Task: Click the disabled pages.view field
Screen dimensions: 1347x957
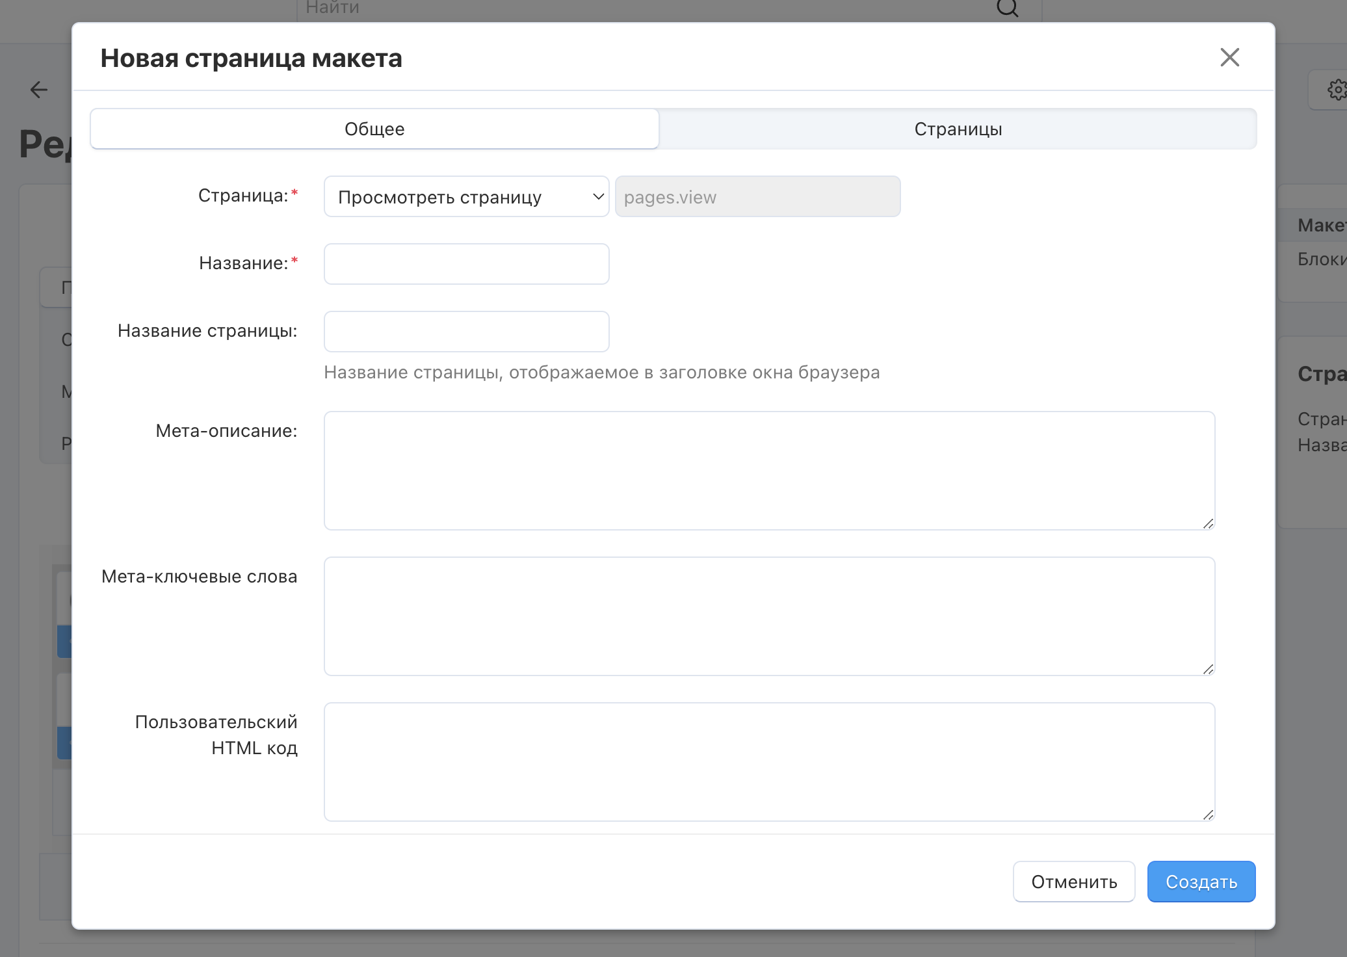Action: (757, 197)
